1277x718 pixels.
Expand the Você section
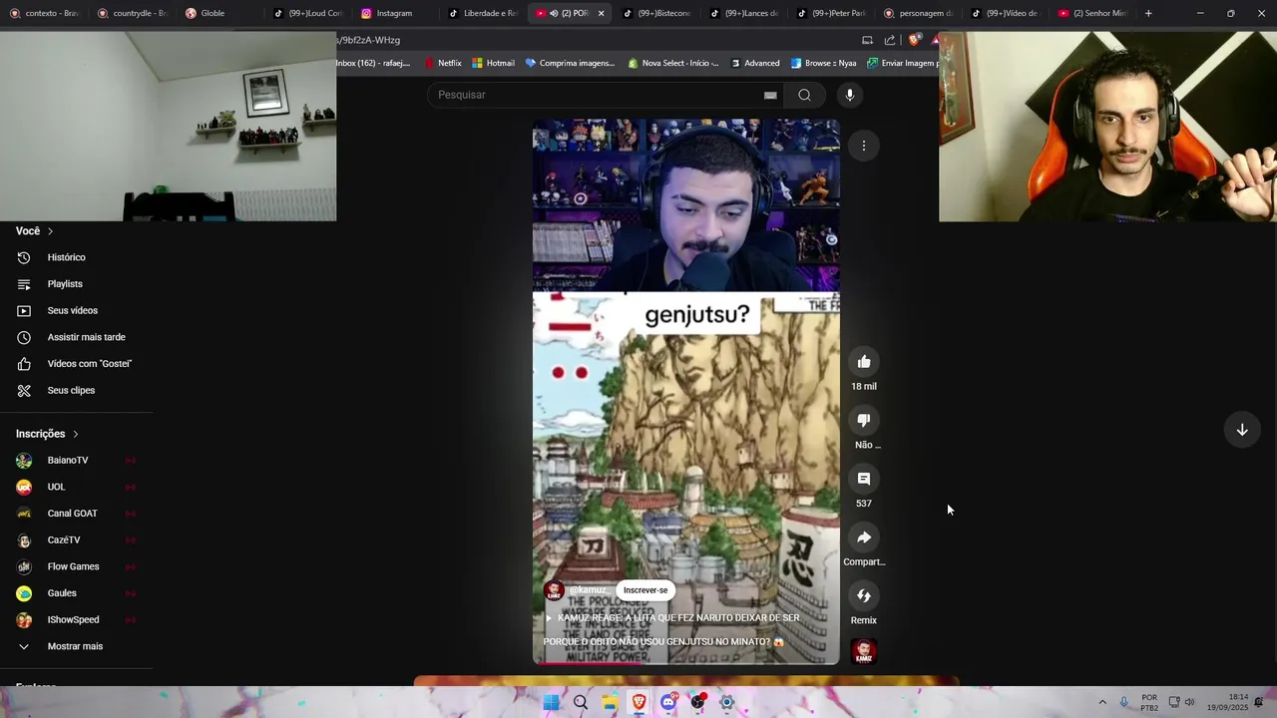pos(35,231)
